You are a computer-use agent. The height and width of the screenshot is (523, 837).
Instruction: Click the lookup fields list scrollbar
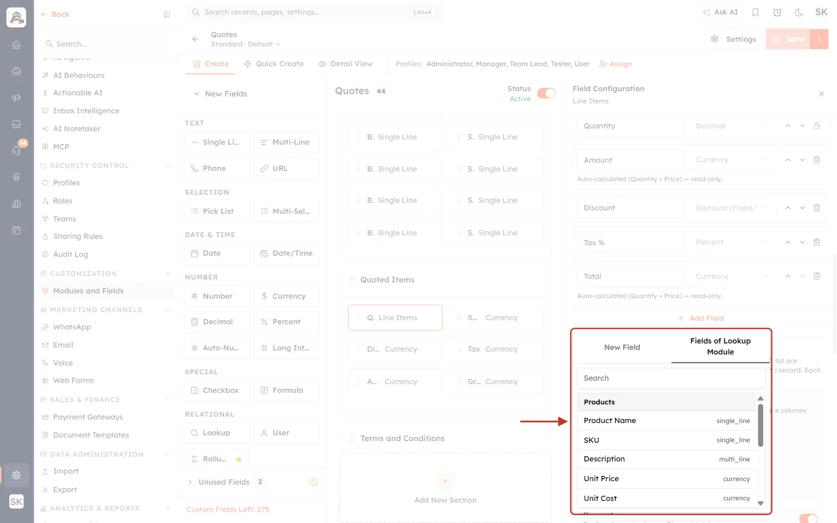[760, 426]
